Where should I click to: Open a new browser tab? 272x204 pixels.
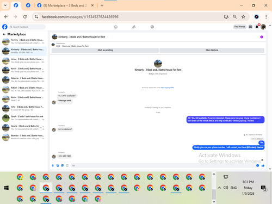point(102,5)
